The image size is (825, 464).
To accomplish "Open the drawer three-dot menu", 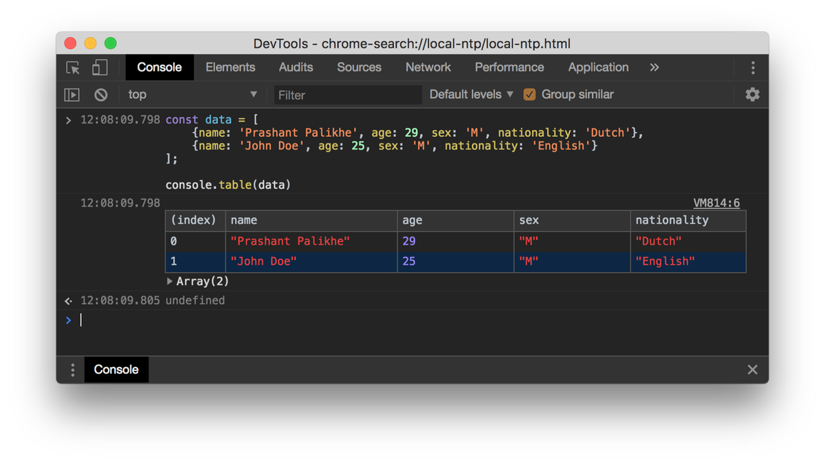I will tap(72, 370).
